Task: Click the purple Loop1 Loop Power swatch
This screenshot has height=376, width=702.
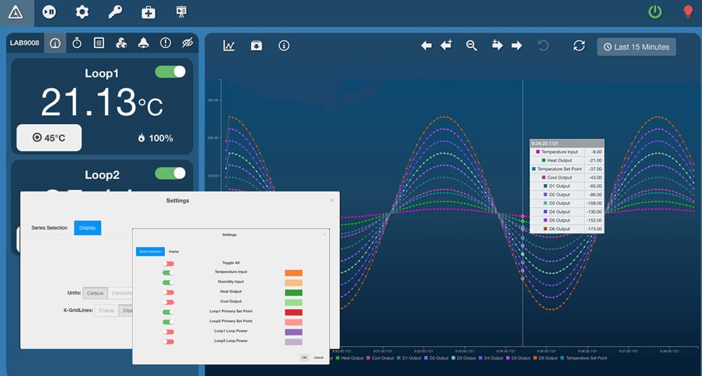Action: (x=294, y=332)
